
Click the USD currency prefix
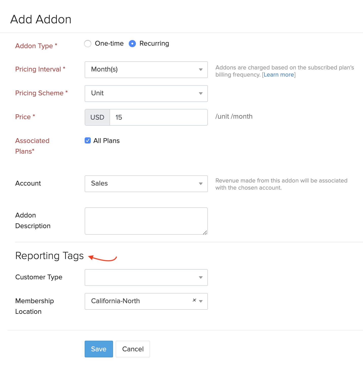[x=97, y=117]
